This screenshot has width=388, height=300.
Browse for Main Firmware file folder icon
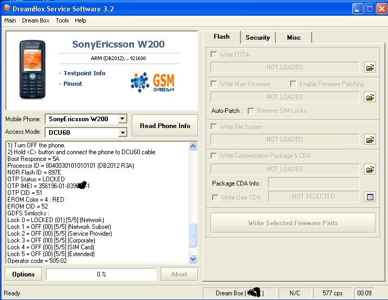click(x=370, y=97)
